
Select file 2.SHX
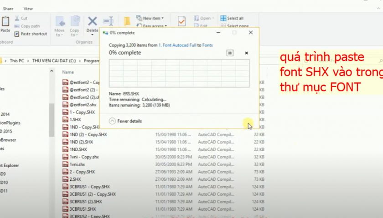pyautogui.click(x=75, y=179)
